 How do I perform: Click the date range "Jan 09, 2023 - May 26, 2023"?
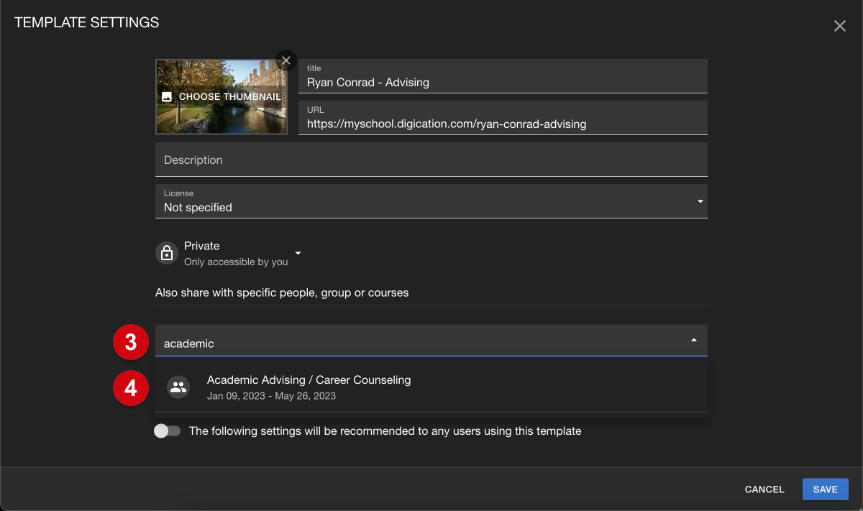pyautogui.click(x=271, y=396)
